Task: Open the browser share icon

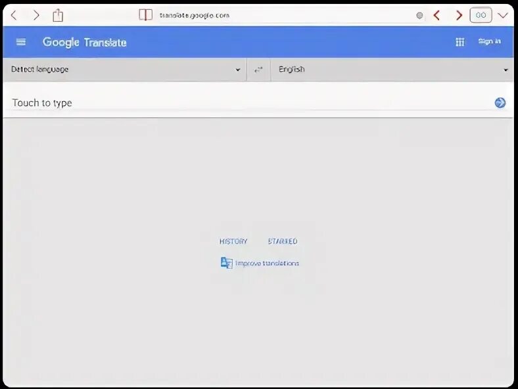Action: click(x=58, y=15)
